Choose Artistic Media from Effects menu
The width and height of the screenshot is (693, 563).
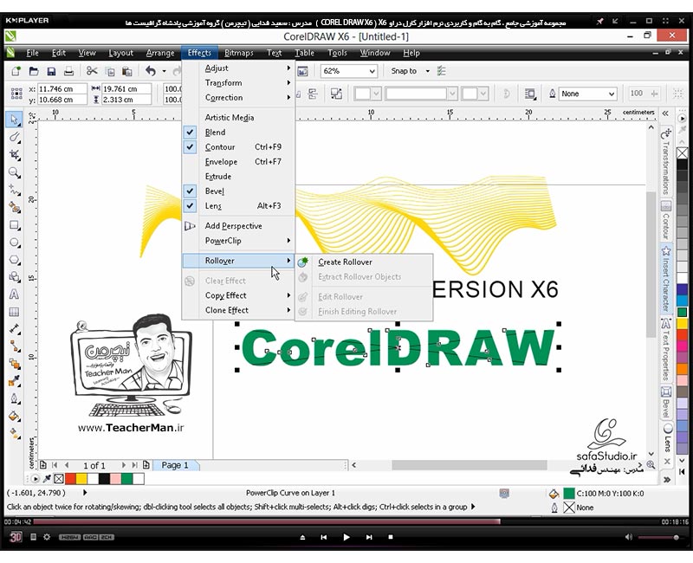(239, 118)
